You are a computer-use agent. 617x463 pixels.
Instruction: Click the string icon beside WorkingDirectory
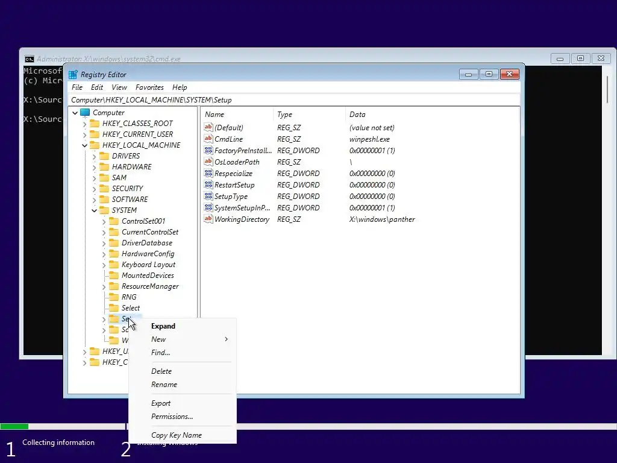point(208,219)
